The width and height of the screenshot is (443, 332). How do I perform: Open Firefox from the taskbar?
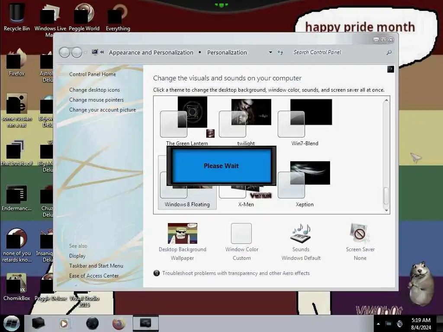pos(119,323)
